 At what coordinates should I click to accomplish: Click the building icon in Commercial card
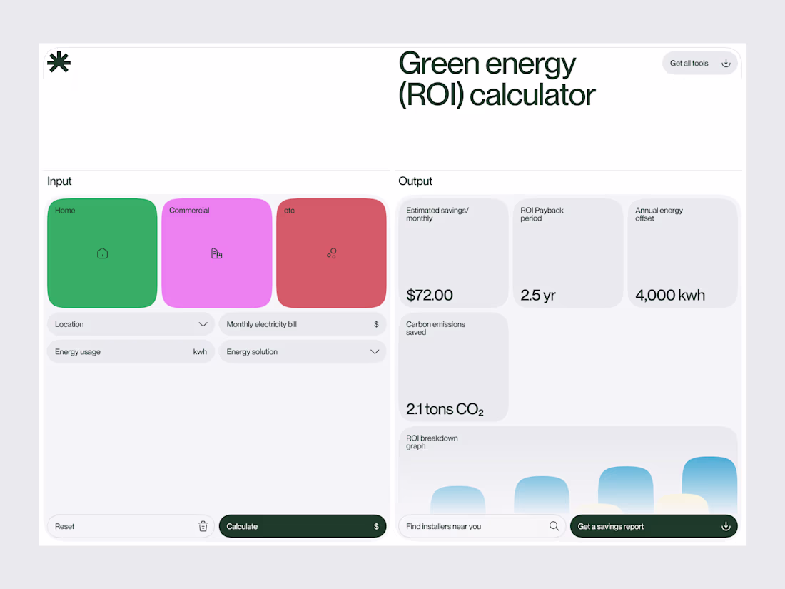click(216, 253)
